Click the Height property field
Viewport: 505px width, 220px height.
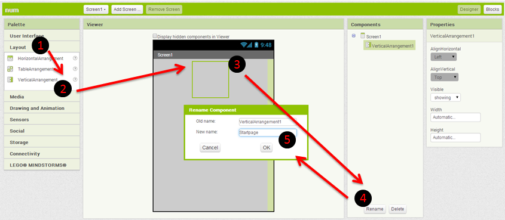[x=455, y=138]
